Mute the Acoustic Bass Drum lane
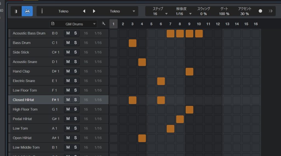This screenshot has width=281, height=156. click(x=68, y=33)
